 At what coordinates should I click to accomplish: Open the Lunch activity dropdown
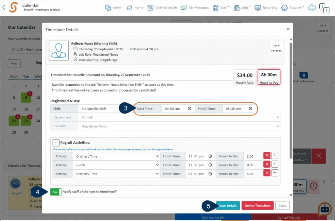(x=116, y=165)
